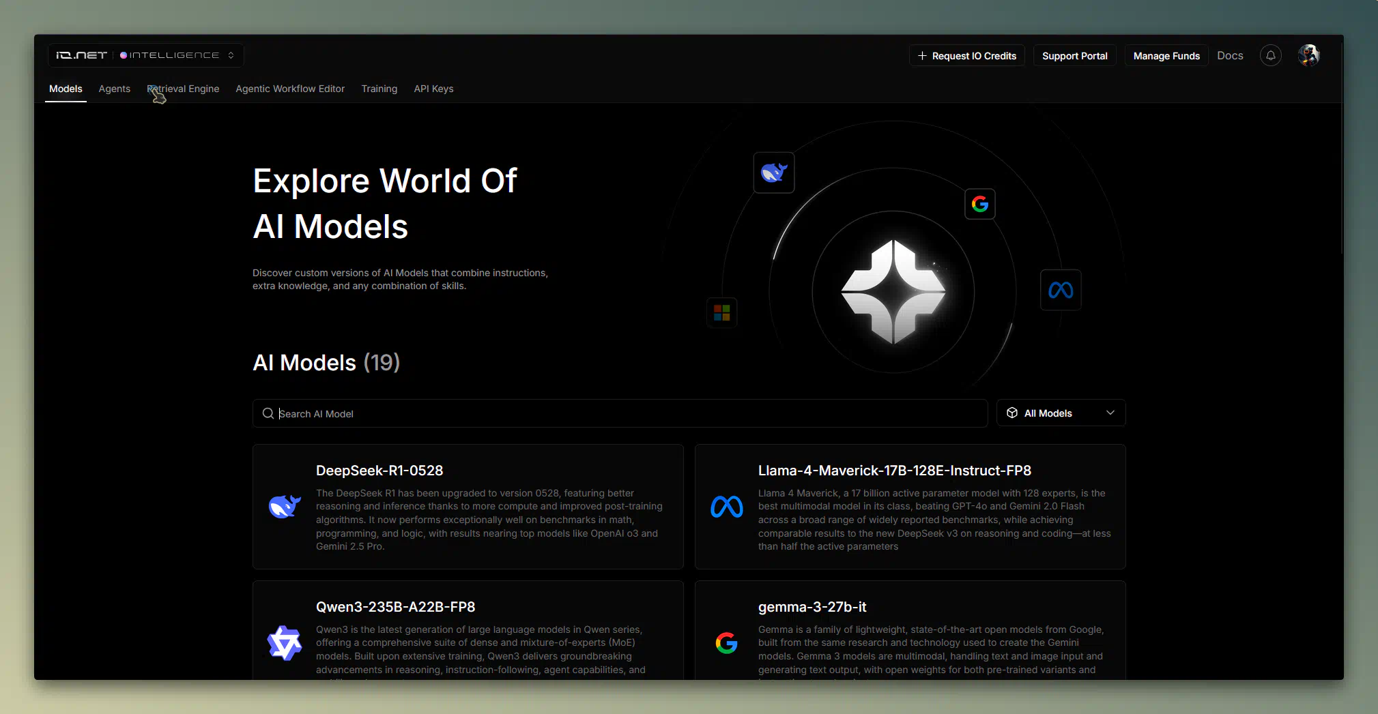Image resolution: width=1378 pixels, height=714 pixels.
Task: Click the chevron arrow of All Models dropdown
Action: point(1110,413)
